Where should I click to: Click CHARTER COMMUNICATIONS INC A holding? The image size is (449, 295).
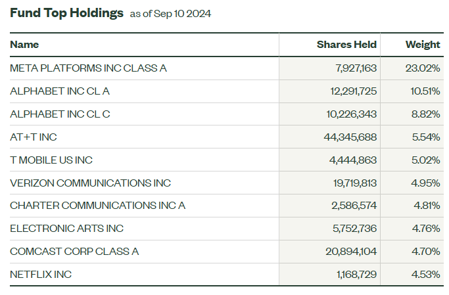pyautogui.click(x=97, y=206)
